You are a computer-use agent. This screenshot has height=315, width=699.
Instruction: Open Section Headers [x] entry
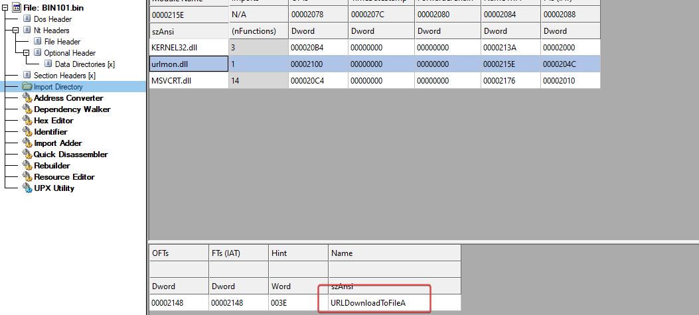point(64,76)
